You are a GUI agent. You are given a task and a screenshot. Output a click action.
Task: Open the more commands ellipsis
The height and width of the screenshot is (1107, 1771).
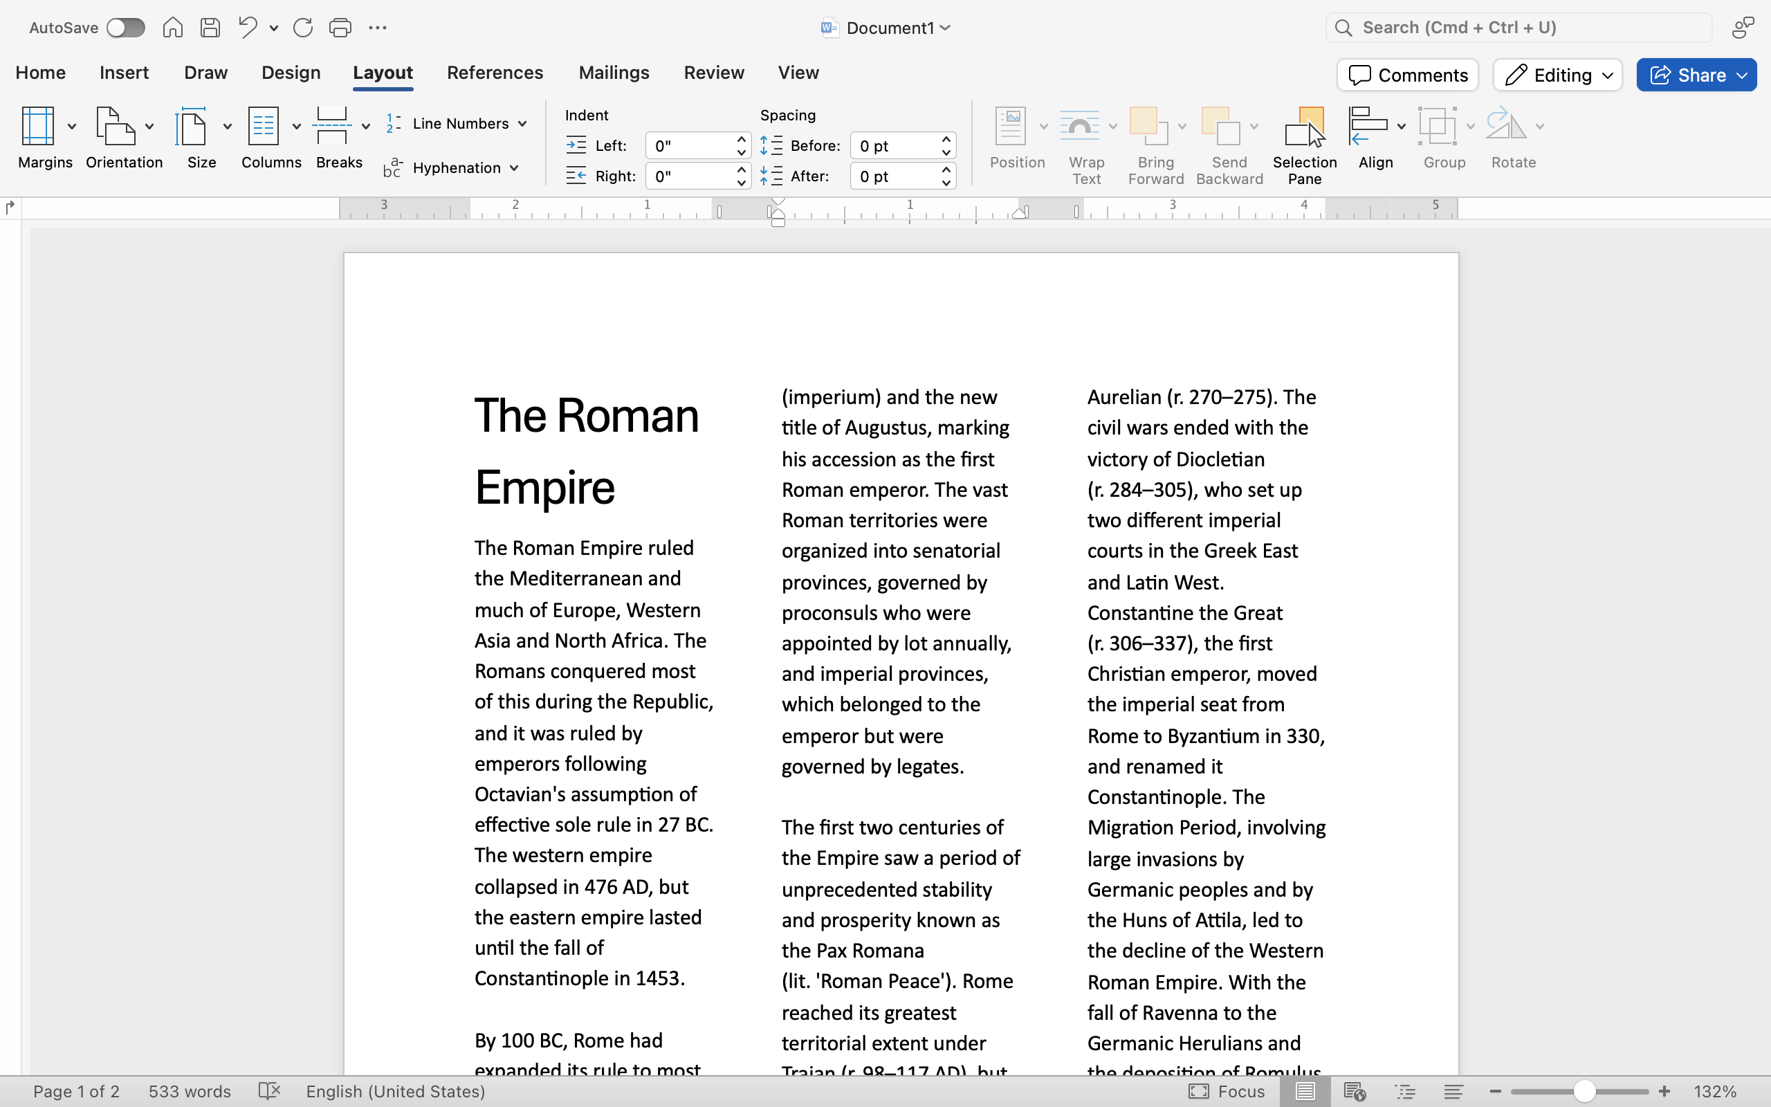click(378, 28)
